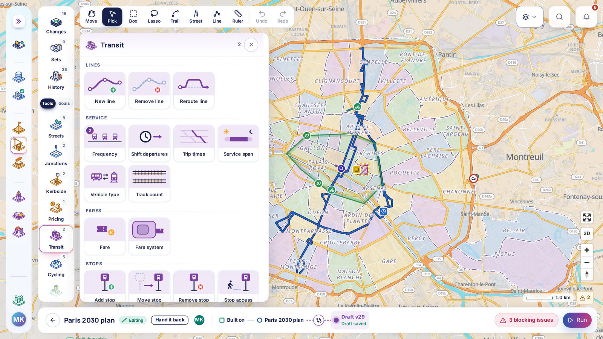This screenshot has height=339, width=603.
Task: Expand the left sidebar chevron
Action: (x=18, y=21)
